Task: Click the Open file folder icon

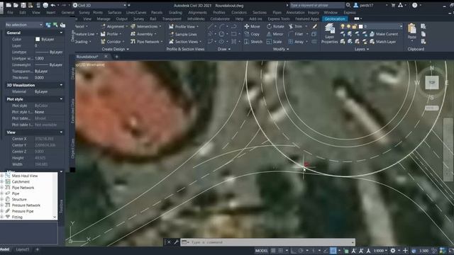Action: (x=16, y=5)
